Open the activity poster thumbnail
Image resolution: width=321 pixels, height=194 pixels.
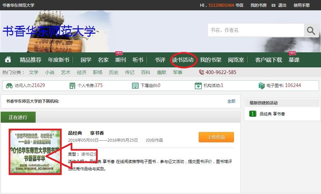tap(35, 152)
